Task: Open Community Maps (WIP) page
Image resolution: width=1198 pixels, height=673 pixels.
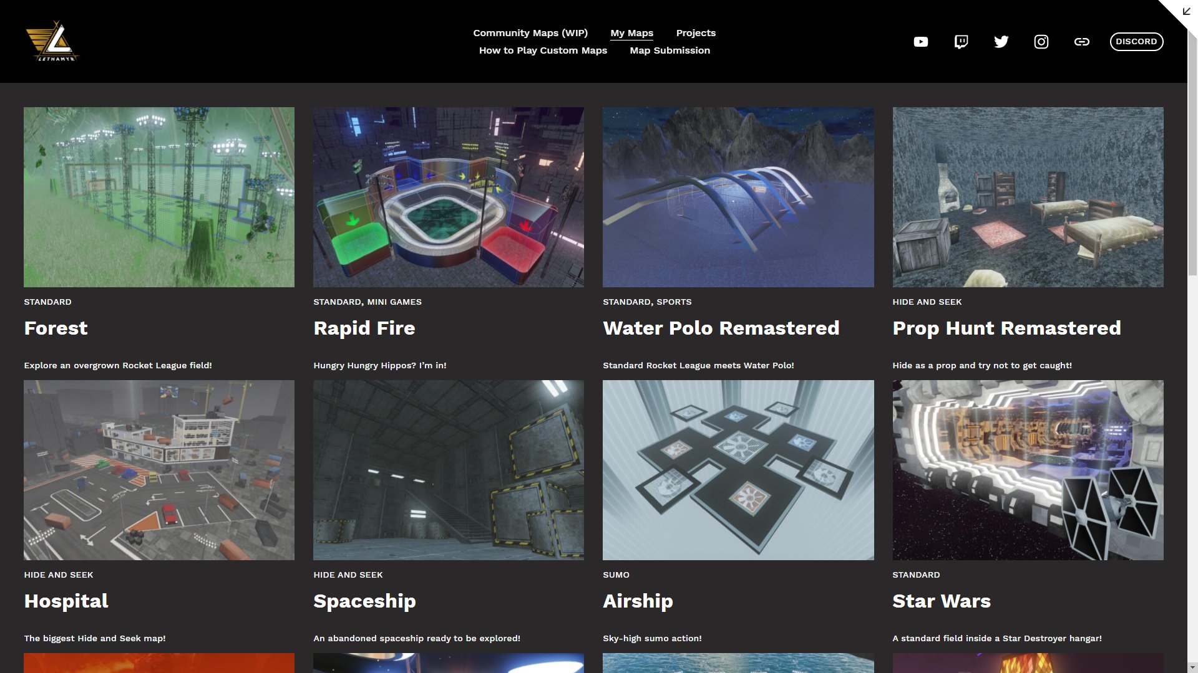Action: [530, 33]
